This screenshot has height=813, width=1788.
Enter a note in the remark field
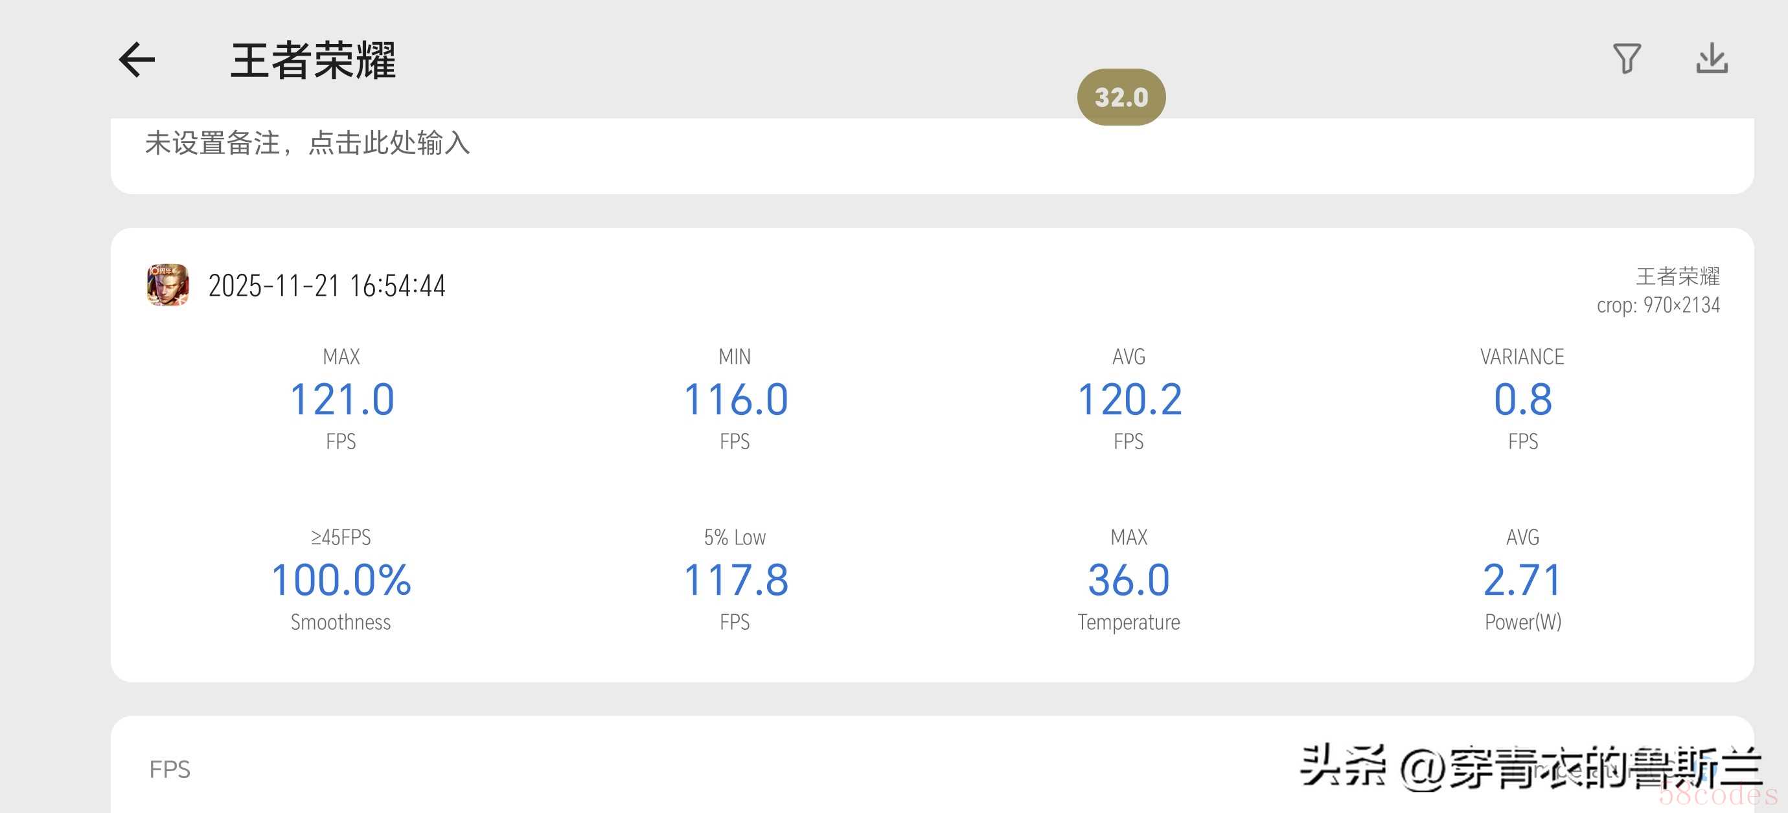point(308,144)
